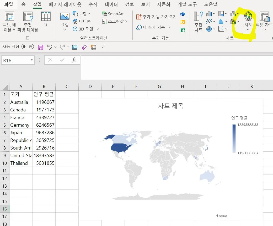Expand the Pictures (그림) dropdown arrow

tap(65, 30)
